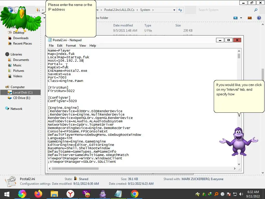Image resolution: width=265 pixels, height=199 pixels.
Task: Launch the colorful swirl browser in taskbar
Action: tap(22, 194)
